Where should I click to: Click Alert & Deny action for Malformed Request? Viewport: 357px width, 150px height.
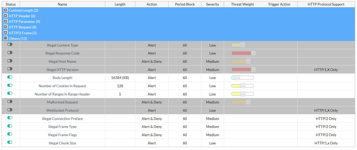coord(152,102)
